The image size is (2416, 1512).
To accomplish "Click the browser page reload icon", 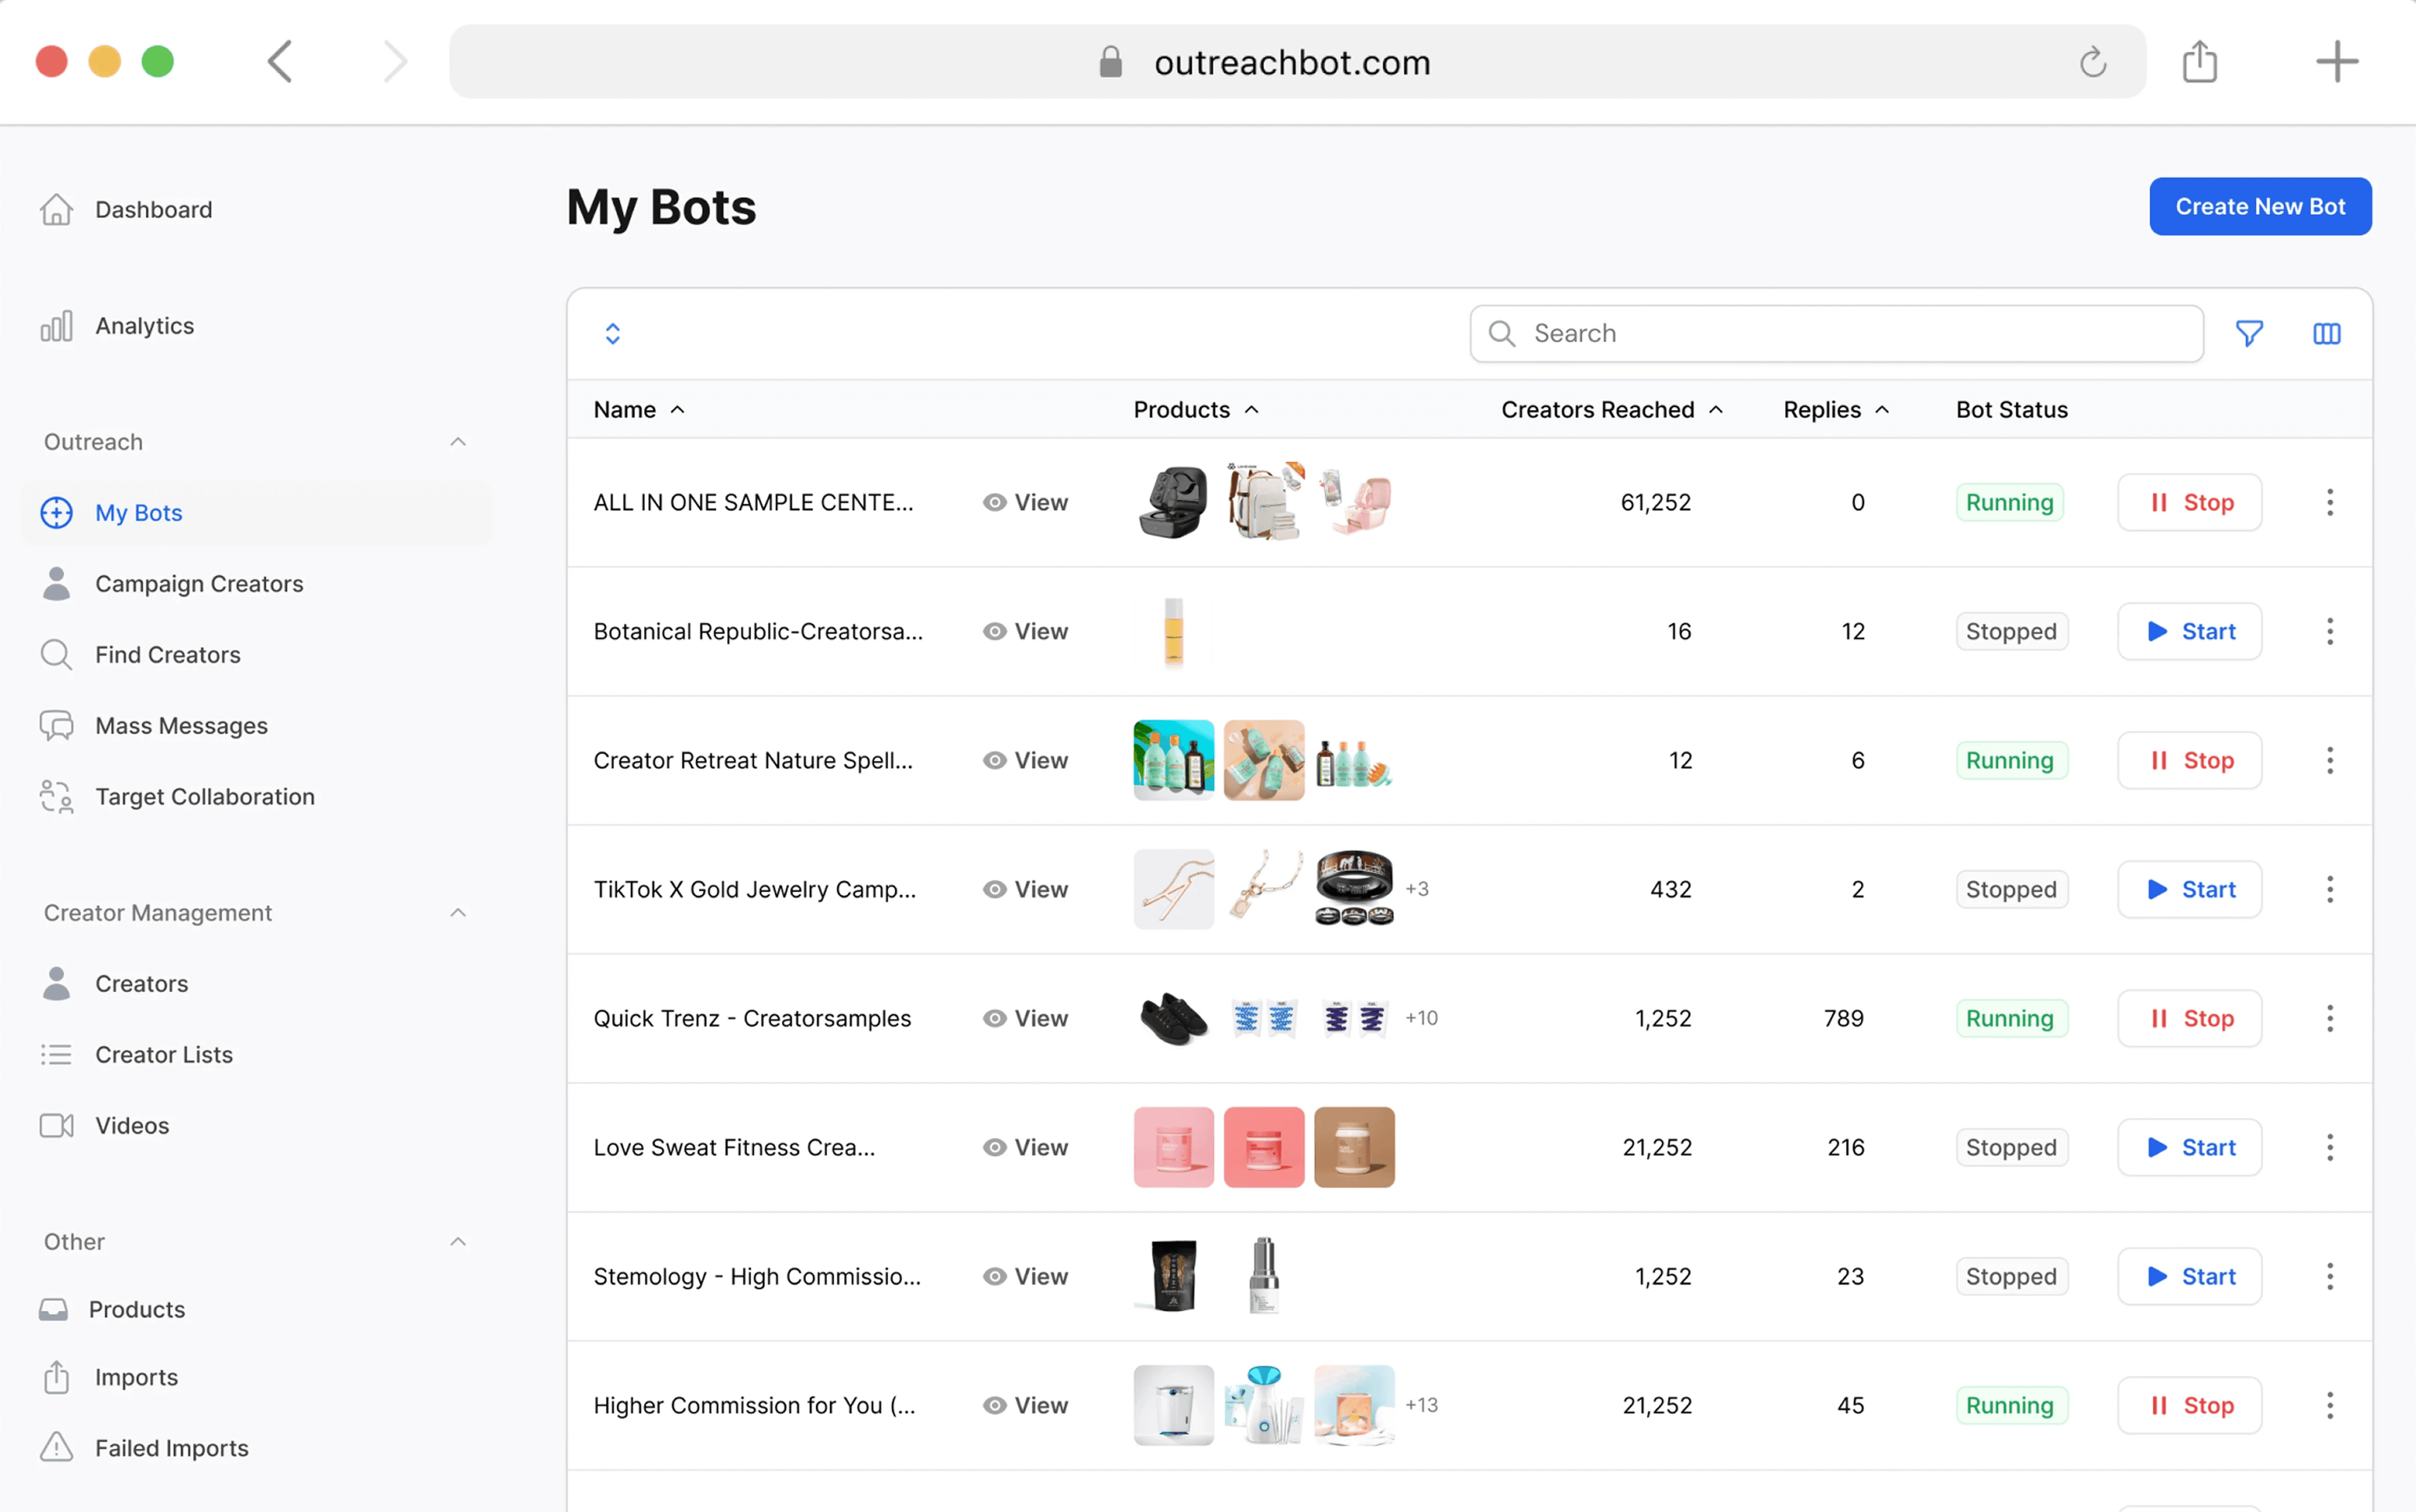I will tap(2092, 62).
